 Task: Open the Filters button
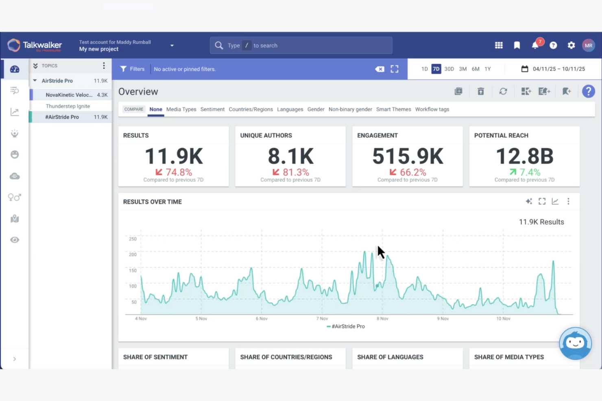[132, 69]
